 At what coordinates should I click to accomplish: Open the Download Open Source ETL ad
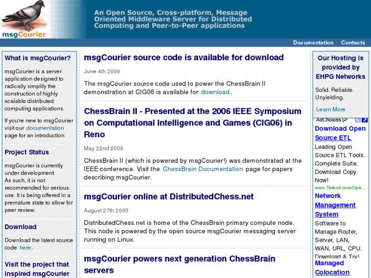(x=340, y=133)
